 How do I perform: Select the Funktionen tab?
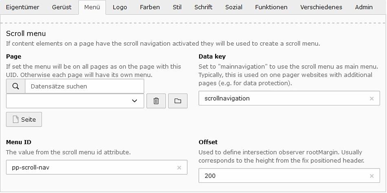point(271,7)
